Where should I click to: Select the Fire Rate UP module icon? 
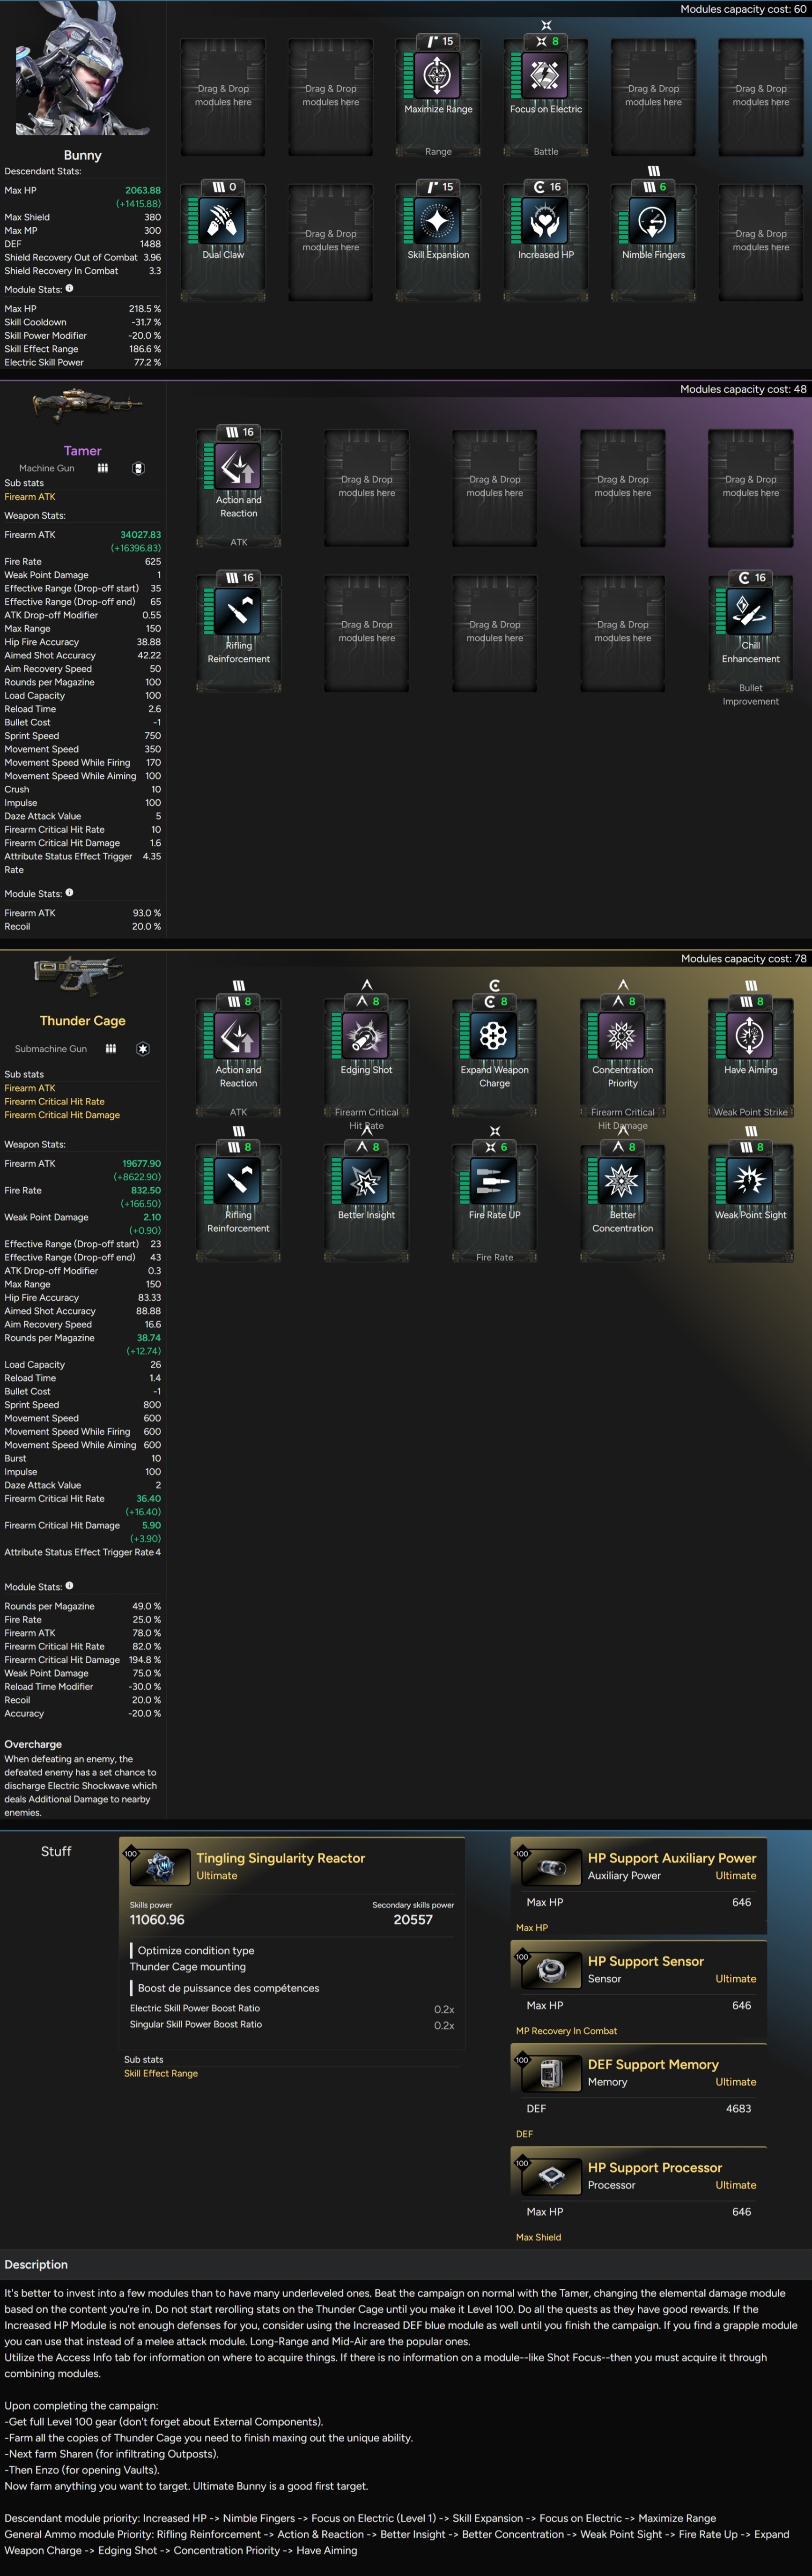click(495, 1181)
